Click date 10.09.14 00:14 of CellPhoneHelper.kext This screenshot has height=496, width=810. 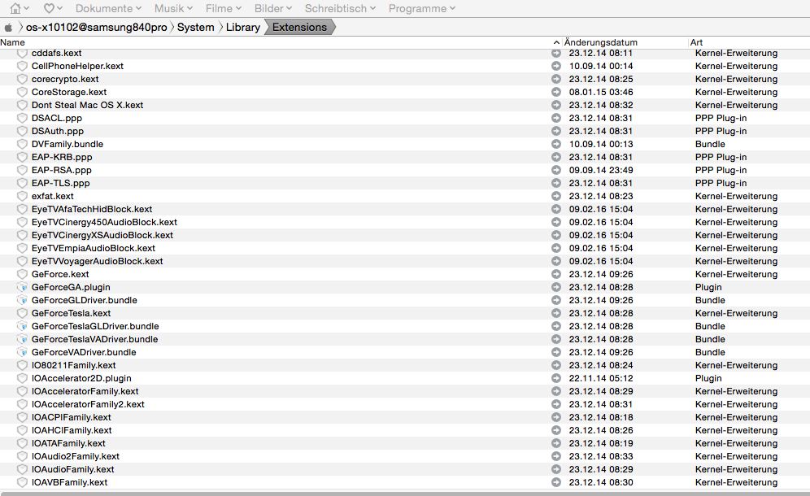point(601,66)
